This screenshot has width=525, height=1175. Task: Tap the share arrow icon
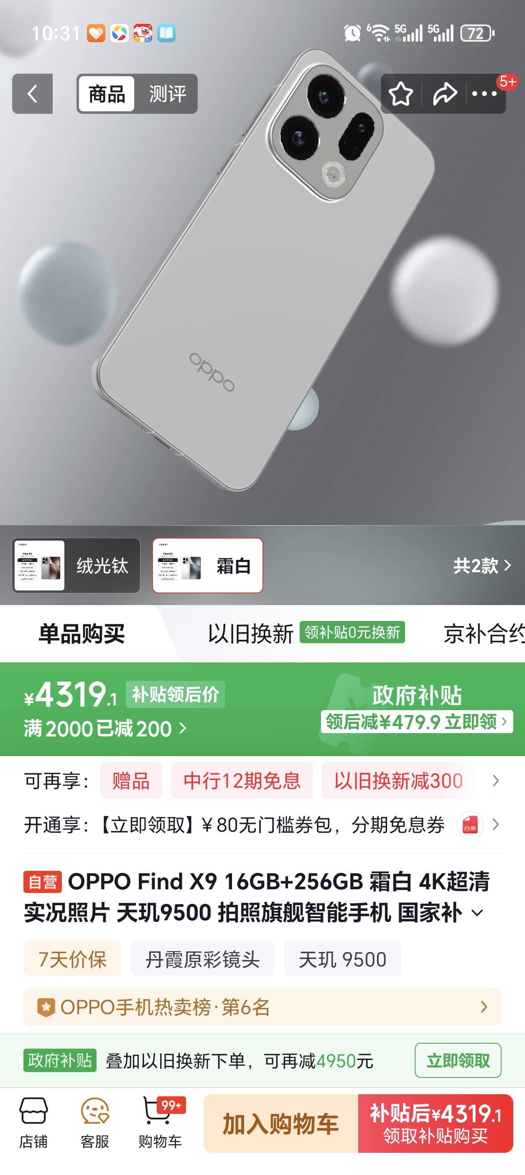pyautogui.click(x=445, y=93)
